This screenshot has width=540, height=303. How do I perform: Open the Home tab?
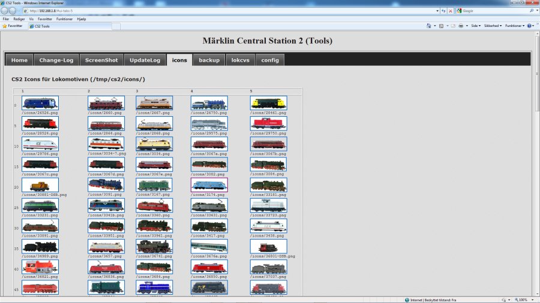point(19,60)
